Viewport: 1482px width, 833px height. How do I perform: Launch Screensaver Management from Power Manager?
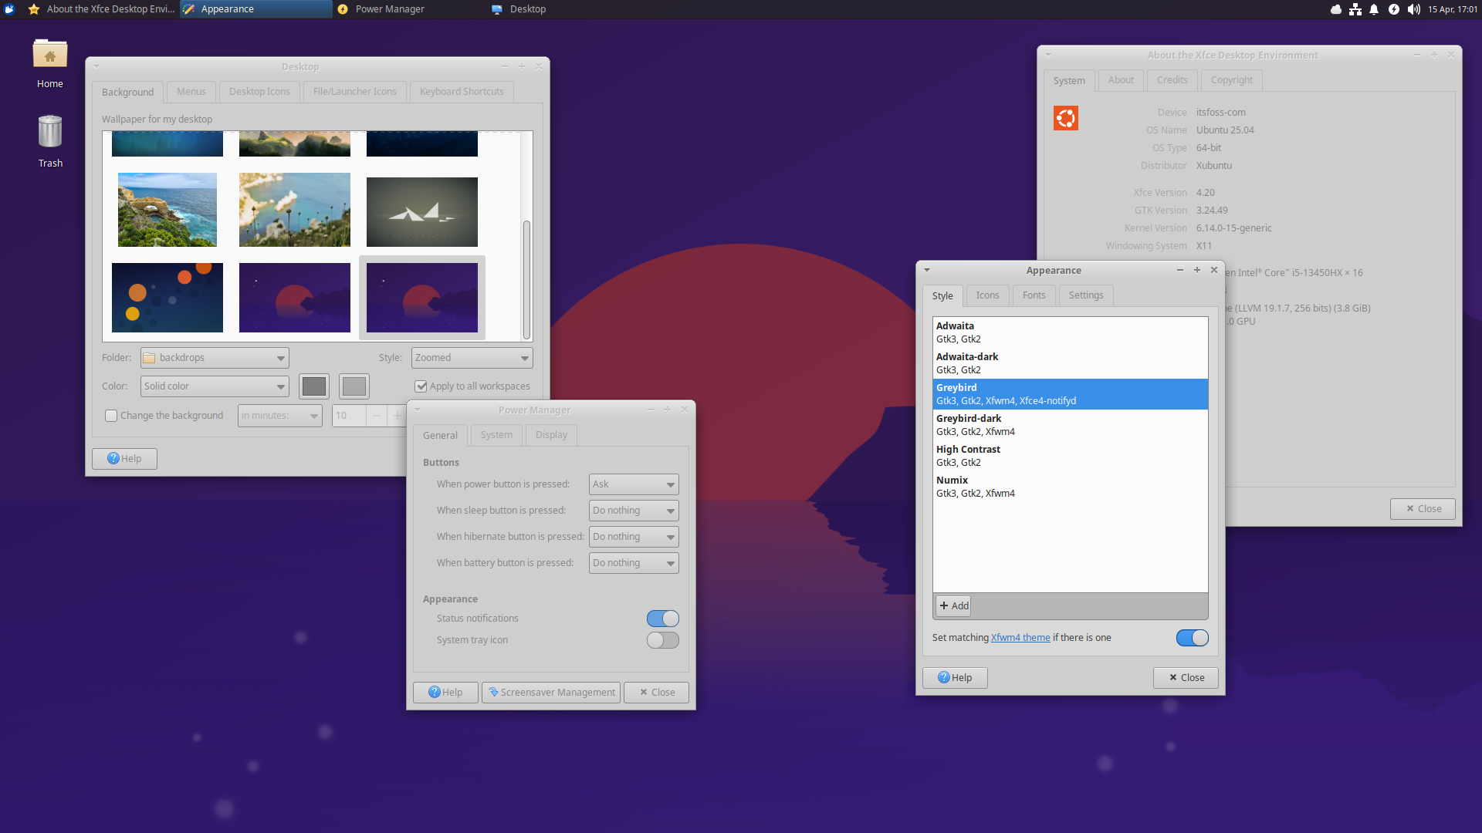[551, 692]
